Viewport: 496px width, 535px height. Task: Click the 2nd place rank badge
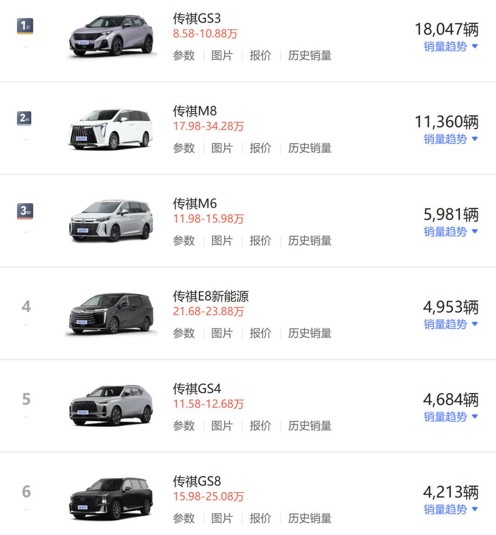point(24,118)
